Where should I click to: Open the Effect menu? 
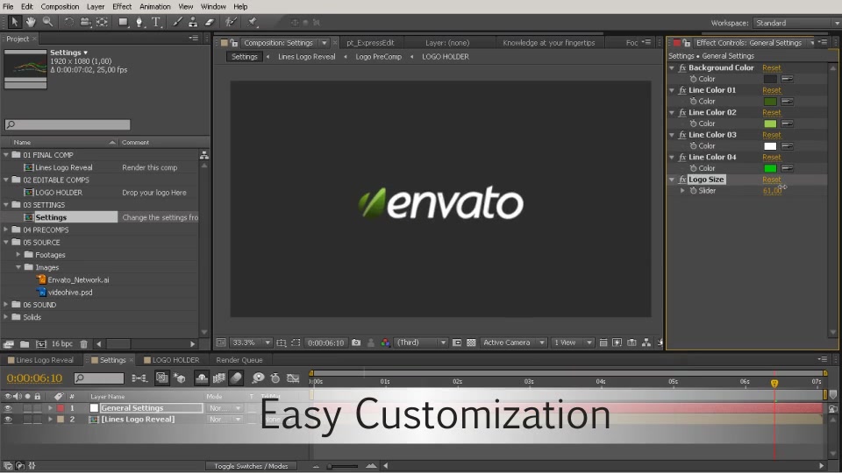(x=122, y=6)
